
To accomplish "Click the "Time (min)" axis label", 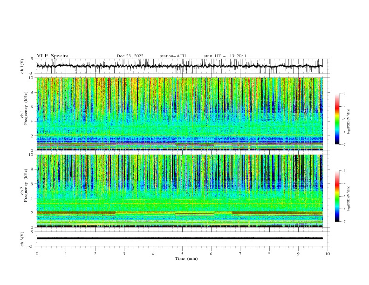I will tap(186, 258).
